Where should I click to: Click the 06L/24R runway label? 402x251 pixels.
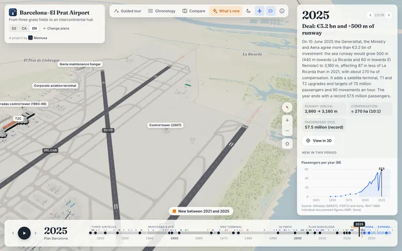50,151
